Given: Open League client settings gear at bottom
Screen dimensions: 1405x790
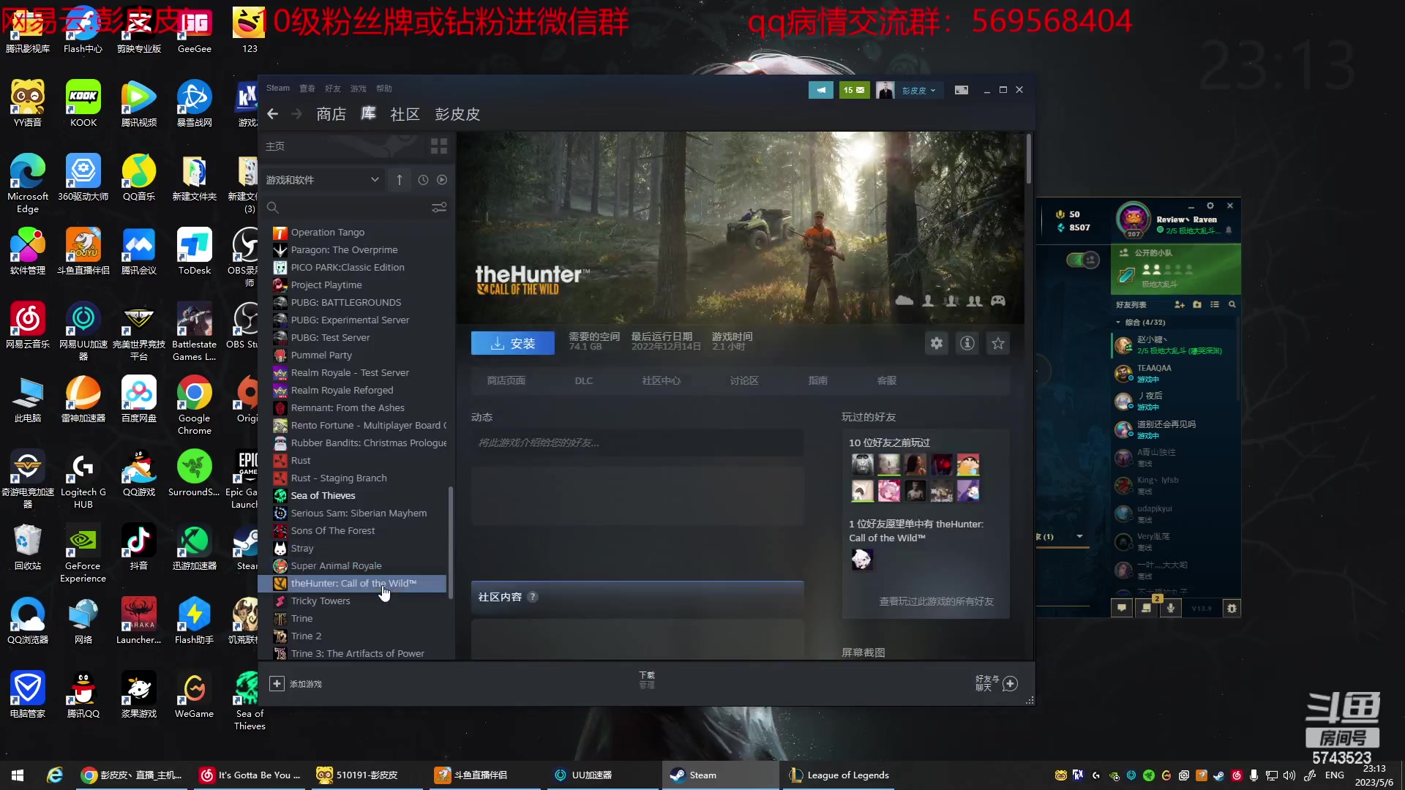Looking at the screenshot, I should pos(1232,609).
